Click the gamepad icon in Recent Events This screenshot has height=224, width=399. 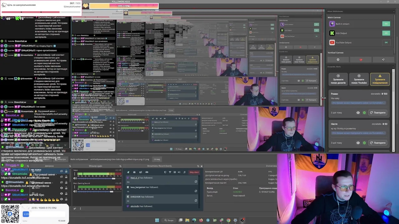point(147,172)
